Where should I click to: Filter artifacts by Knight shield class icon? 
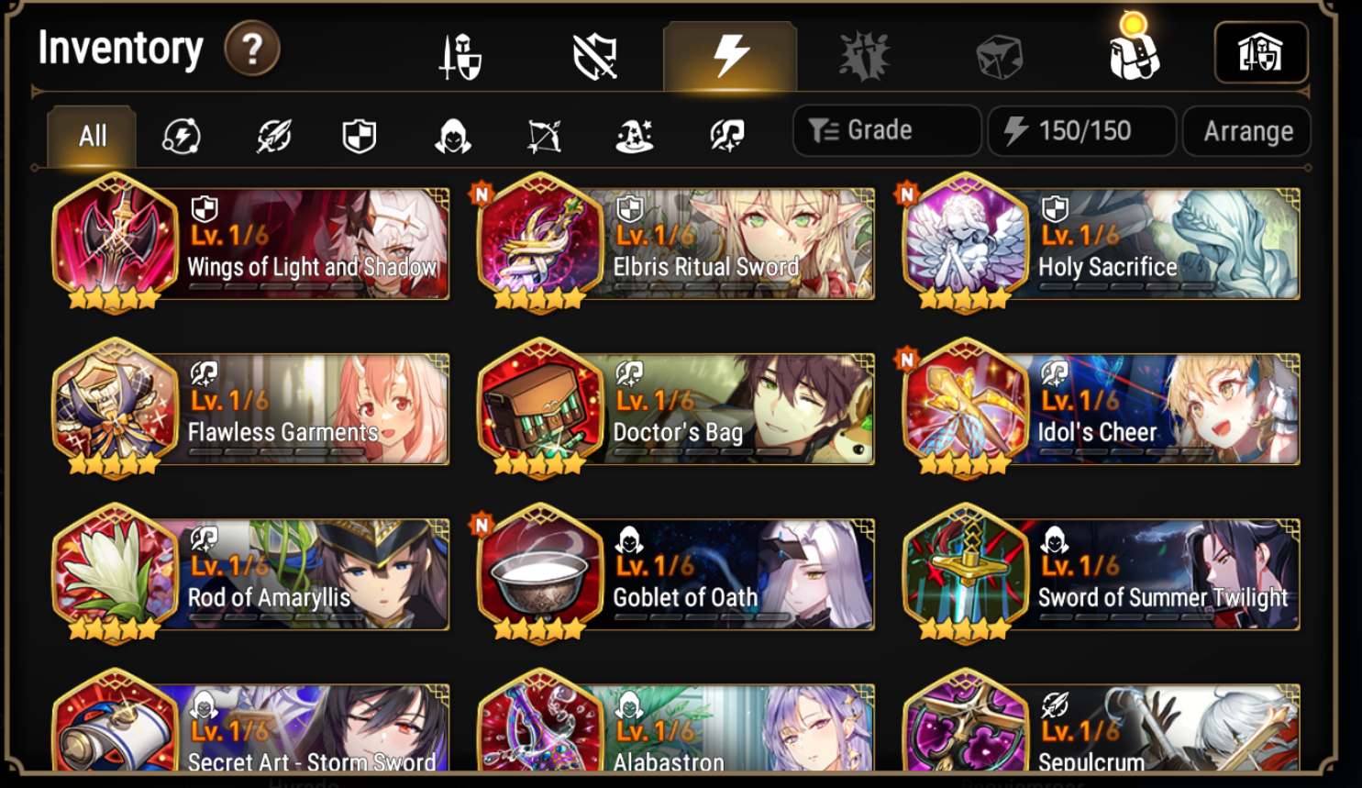[x=360, y=137]
